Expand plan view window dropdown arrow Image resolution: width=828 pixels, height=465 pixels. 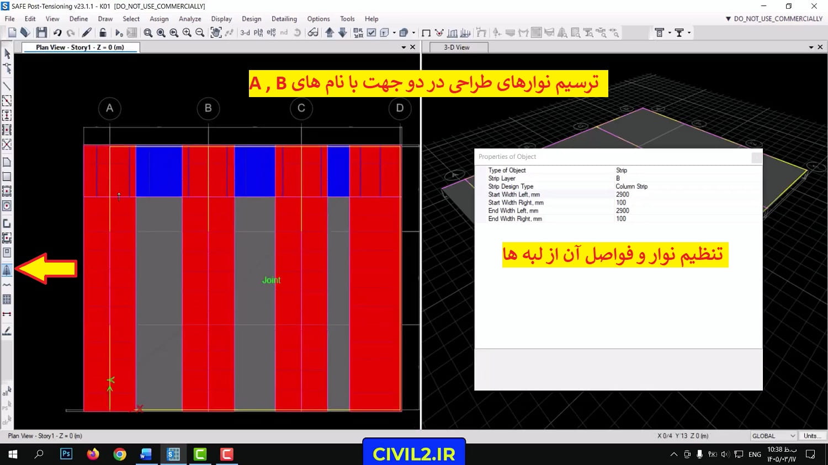[x=404, y=47]
